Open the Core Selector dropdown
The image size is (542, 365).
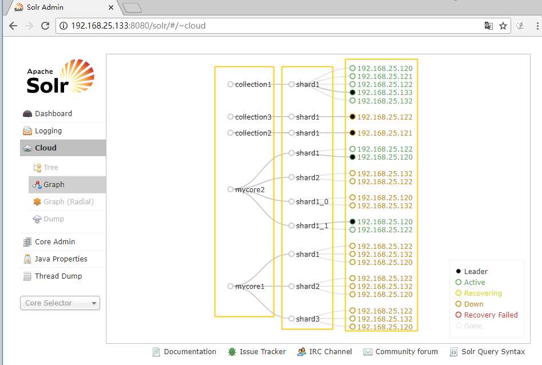pos(60,303)
